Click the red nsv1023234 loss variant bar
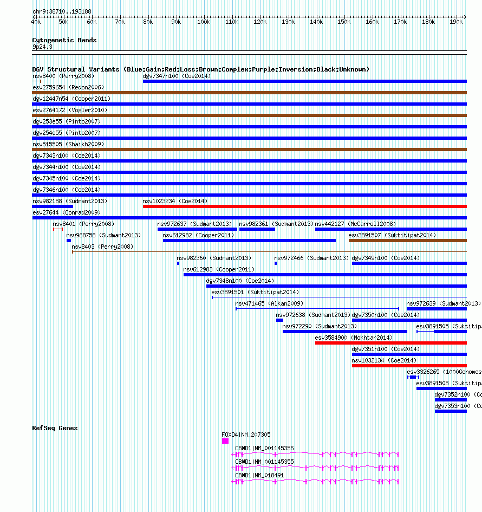482x512 pixels. (x=305, y=206)
